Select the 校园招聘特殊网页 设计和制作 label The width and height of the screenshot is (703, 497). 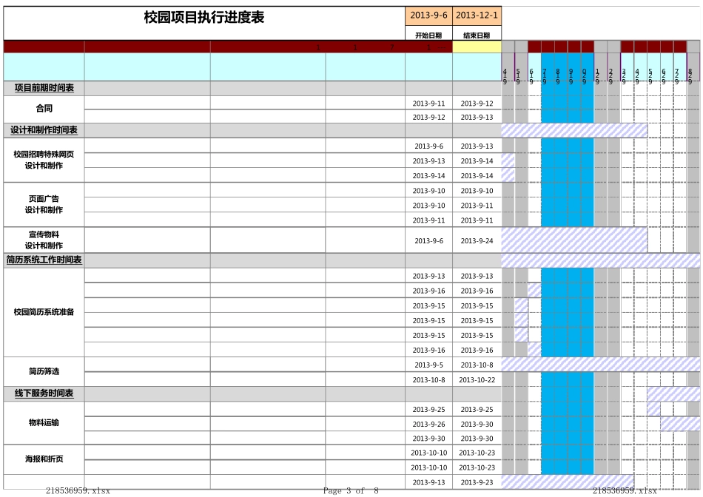pyautogui.click(x=44, y=160)
